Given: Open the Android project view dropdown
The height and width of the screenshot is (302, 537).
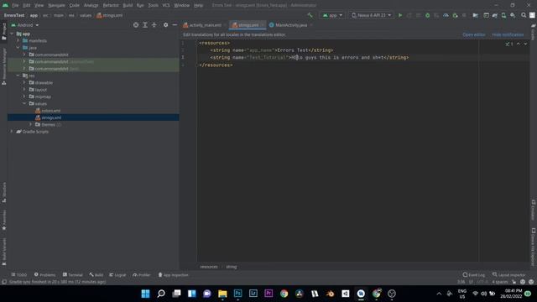Looking at the screenshot, I should (x=25, y=25).
